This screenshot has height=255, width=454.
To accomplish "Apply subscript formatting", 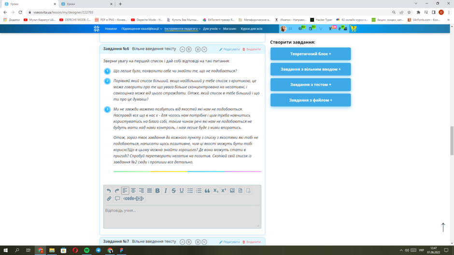I will [216, 190].
